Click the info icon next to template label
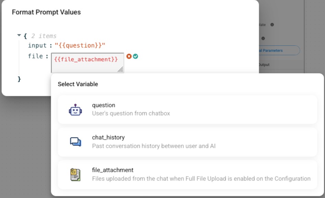 click(272, 25)
